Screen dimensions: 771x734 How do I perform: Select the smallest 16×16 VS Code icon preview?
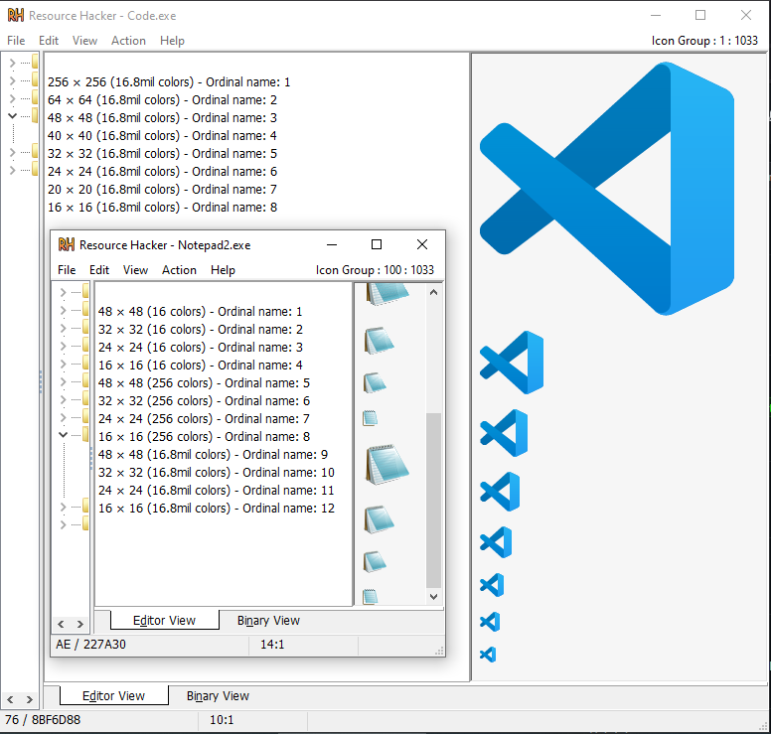tap(488, 655)
